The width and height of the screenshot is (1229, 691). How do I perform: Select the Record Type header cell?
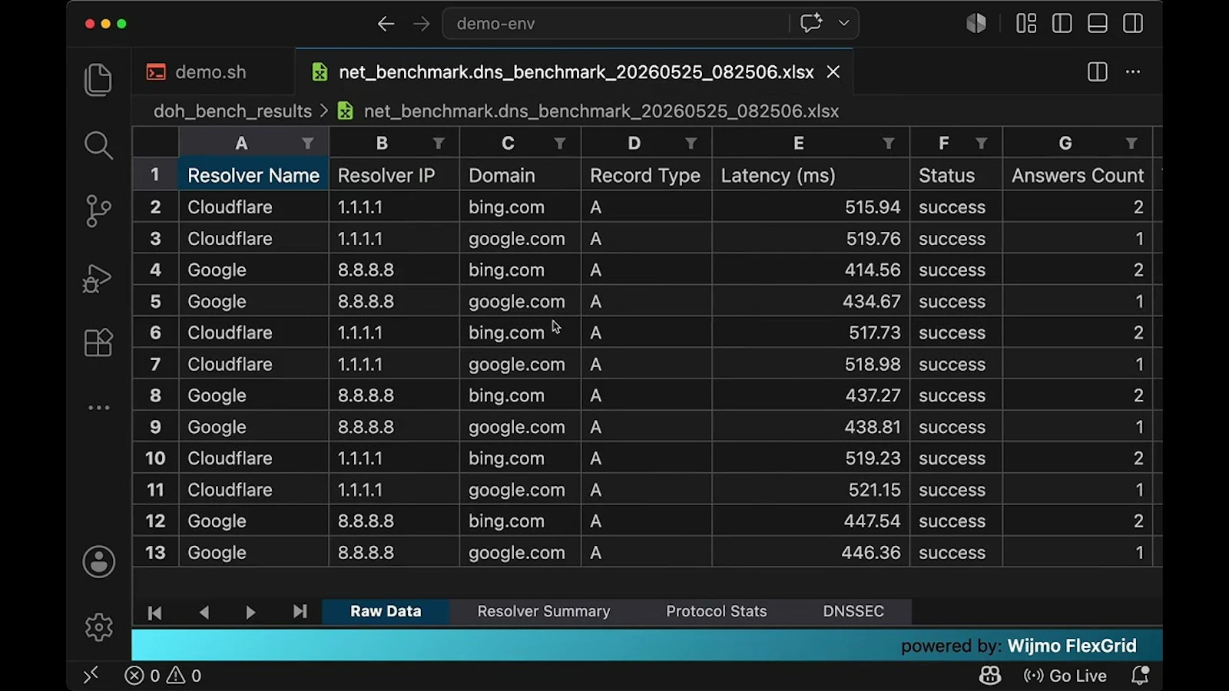[x=647, y=175]
